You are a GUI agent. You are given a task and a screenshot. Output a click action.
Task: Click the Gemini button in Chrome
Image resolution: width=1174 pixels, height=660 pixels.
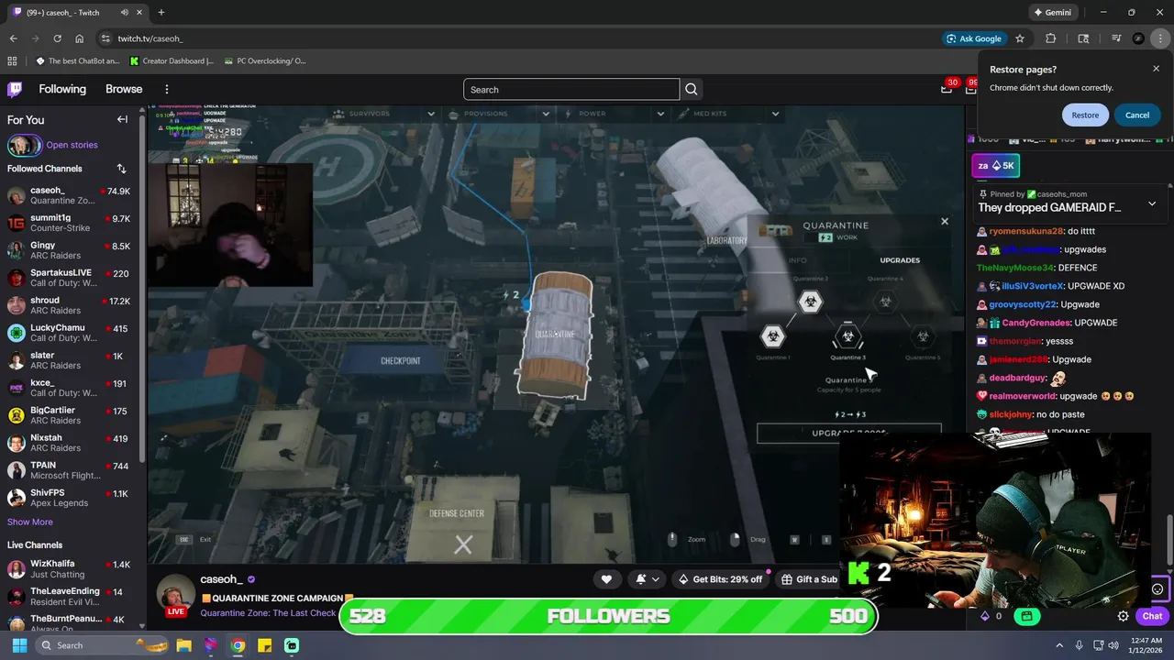click(x=1055, y=12)
